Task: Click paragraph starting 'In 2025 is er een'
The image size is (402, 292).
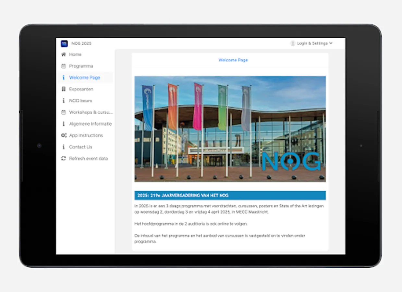Action: tap(229, 209)
